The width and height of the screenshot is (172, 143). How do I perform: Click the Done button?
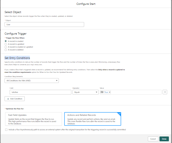(x=164, y=139)
